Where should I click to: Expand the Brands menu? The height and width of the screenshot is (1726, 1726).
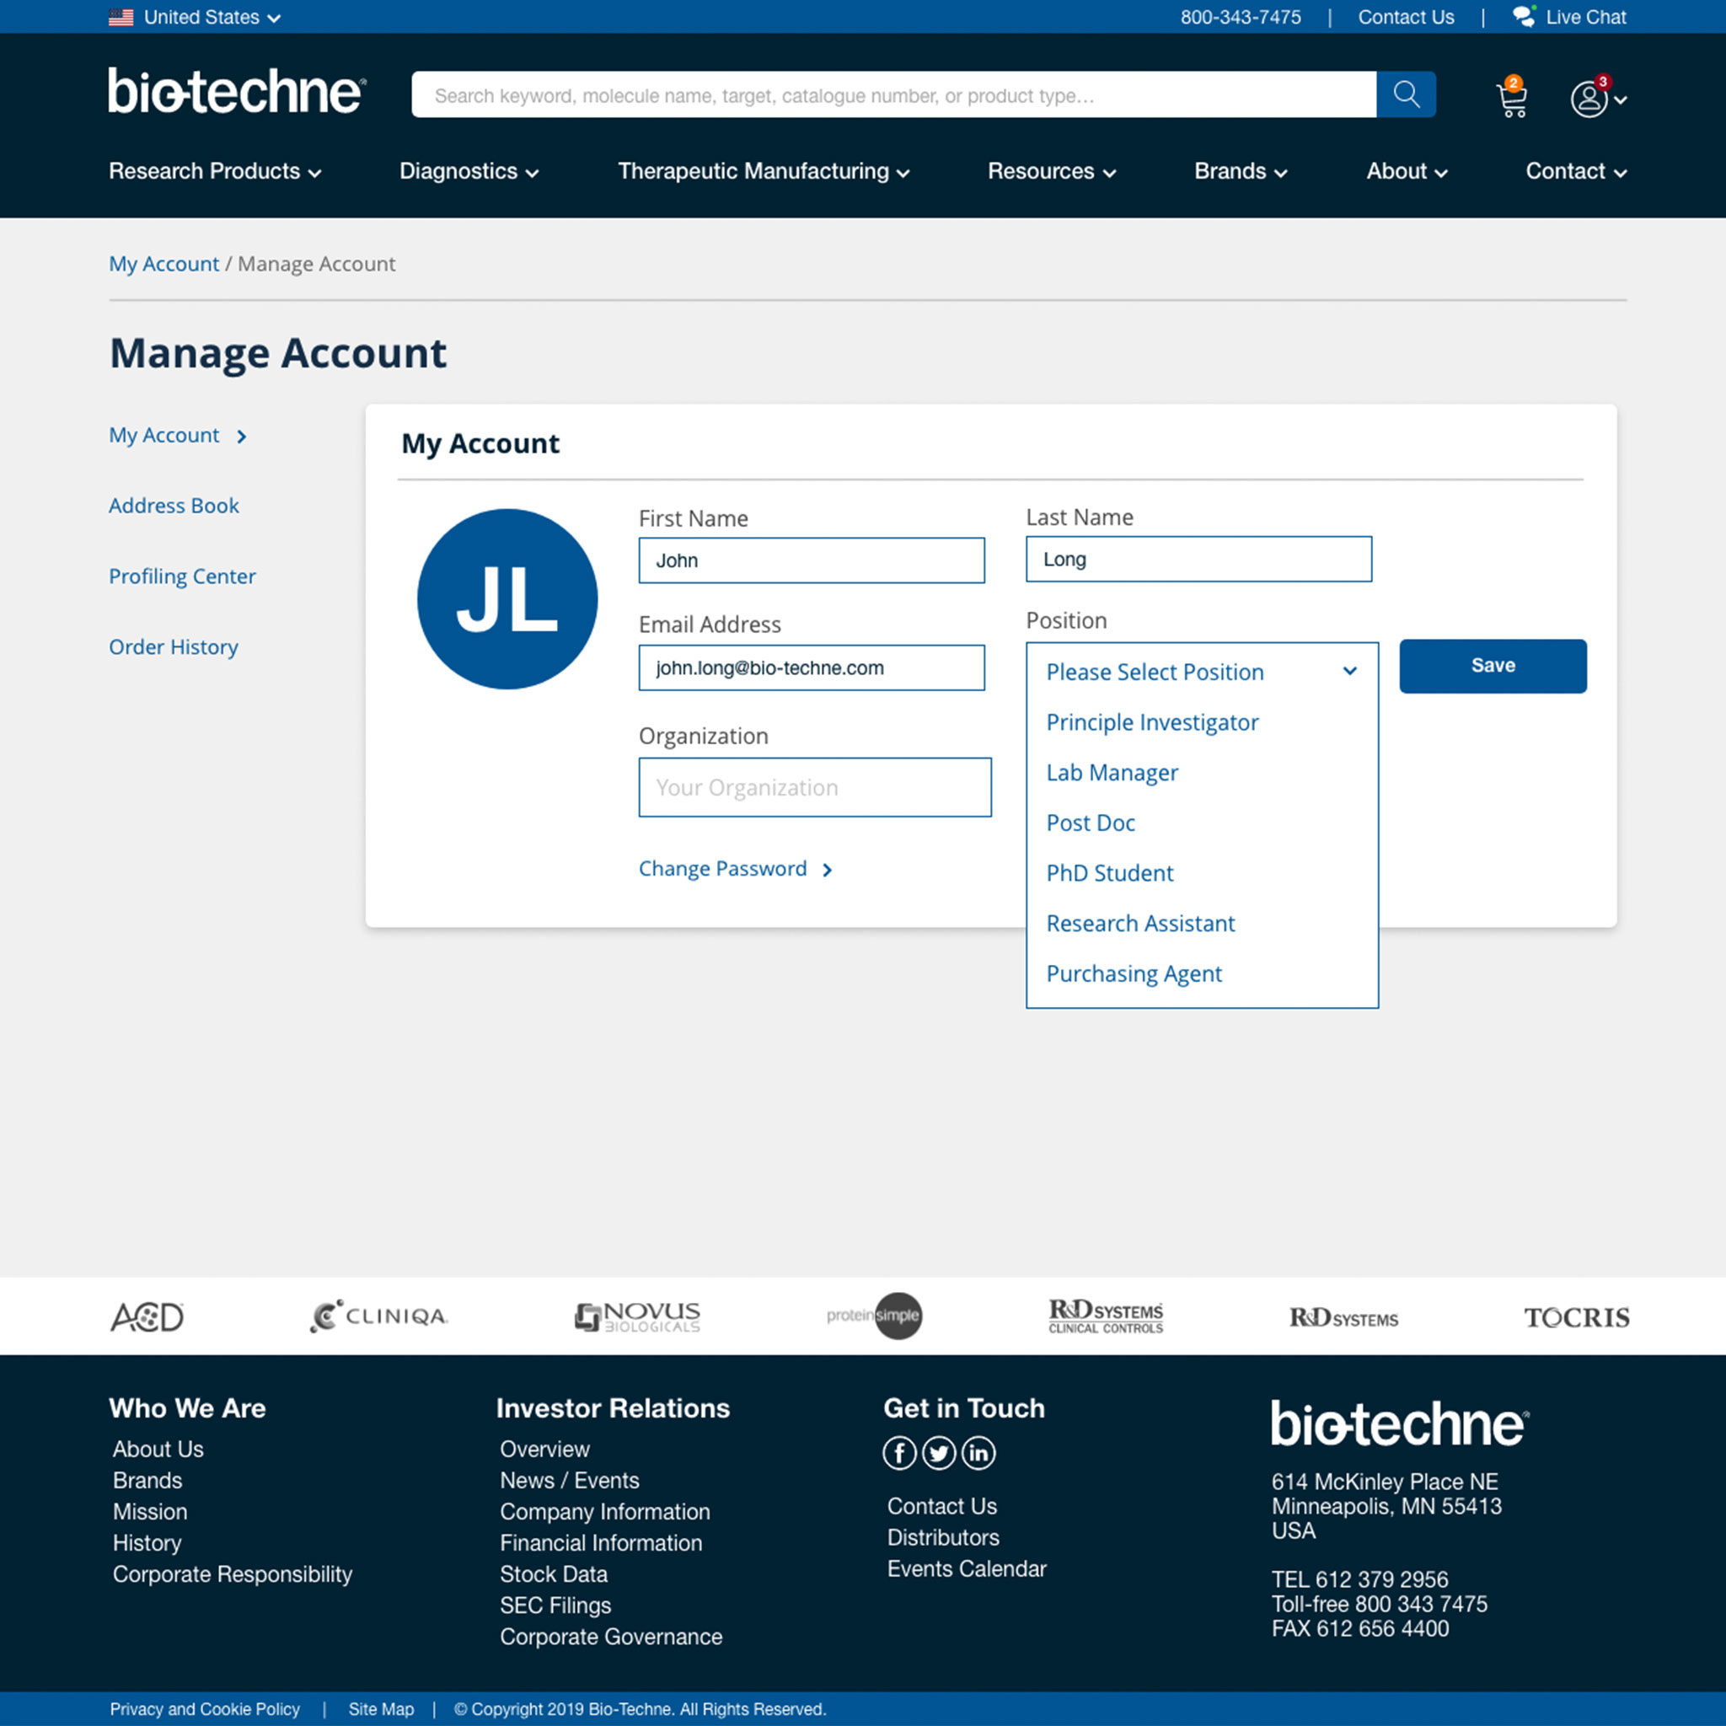point(1241,172)
